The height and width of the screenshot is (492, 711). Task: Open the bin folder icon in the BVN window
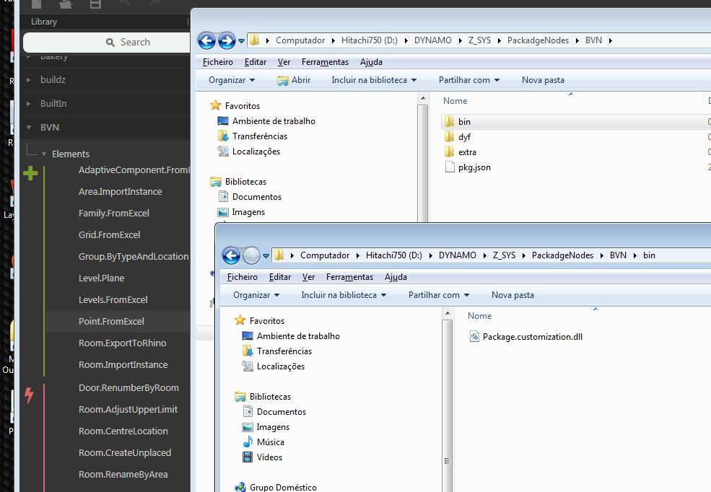tap(451, 121)
